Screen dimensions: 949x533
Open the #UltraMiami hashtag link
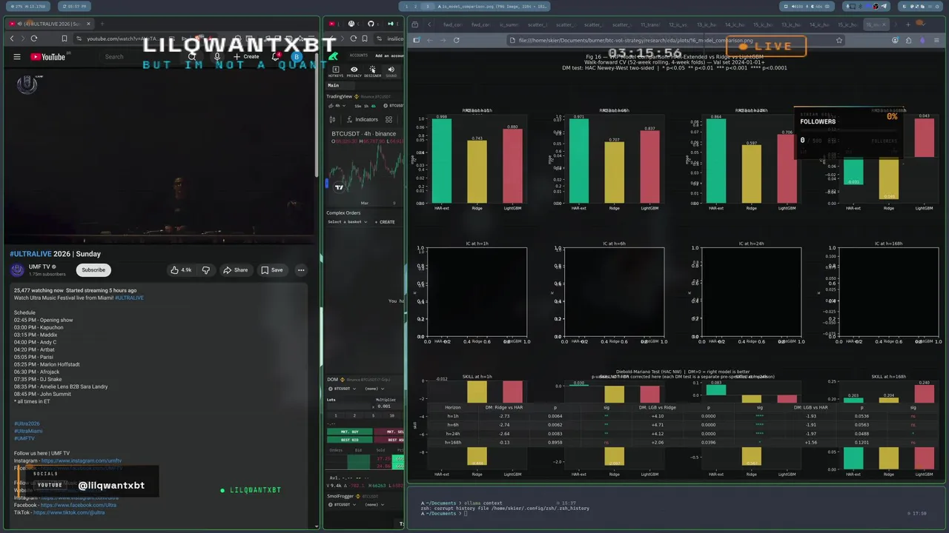click(x=28, y=431)
